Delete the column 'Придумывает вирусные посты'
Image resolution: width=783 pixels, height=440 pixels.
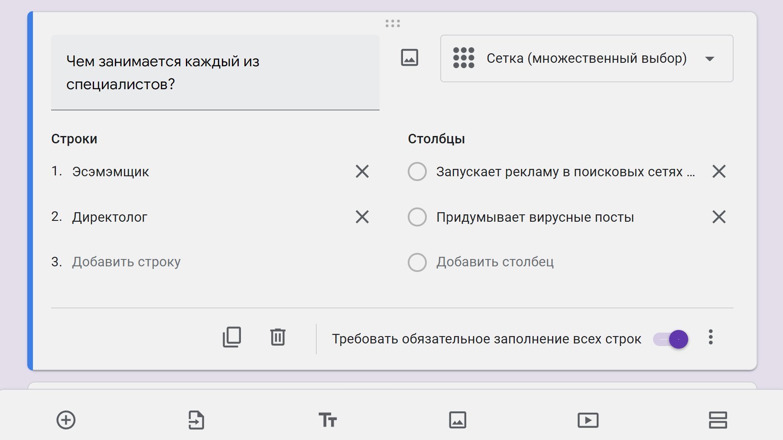click(719, 217)
